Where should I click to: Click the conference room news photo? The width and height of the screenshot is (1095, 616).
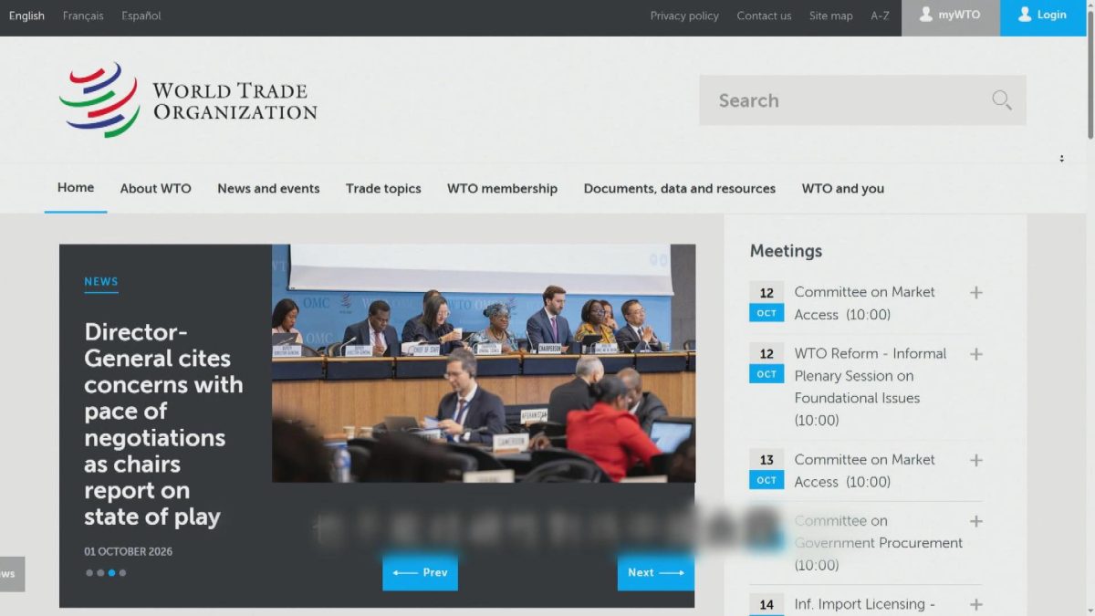tap(484, 363)
